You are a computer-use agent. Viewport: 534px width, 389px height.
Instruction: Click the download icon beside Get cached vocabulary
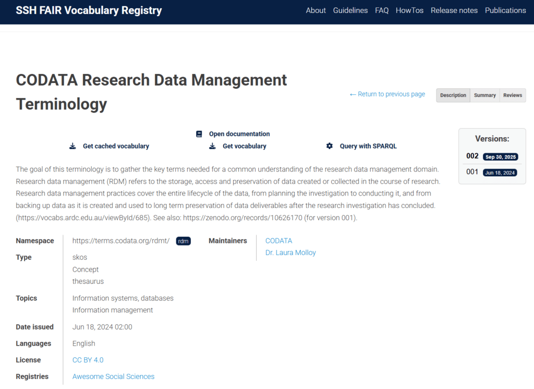[72, 146]
